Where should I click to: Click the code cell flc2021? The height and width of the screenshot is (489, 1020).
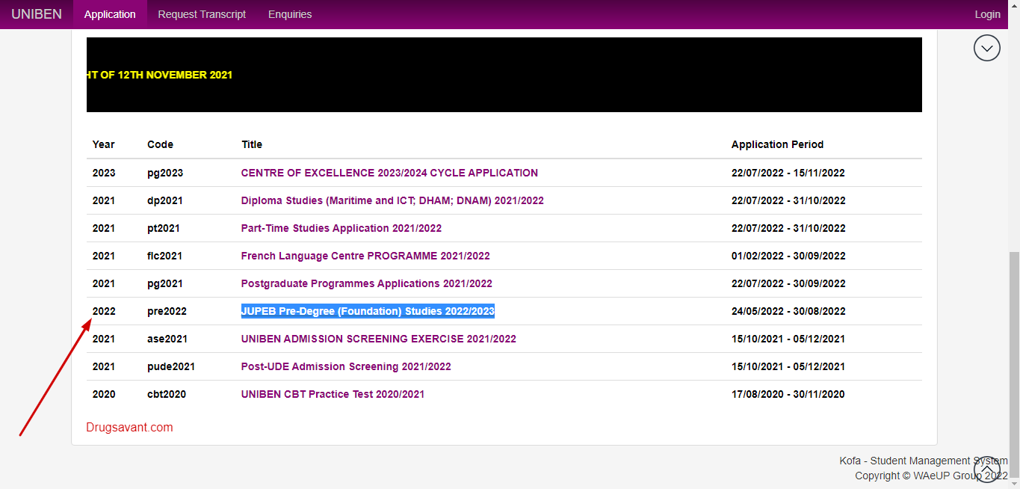(164, 256)
